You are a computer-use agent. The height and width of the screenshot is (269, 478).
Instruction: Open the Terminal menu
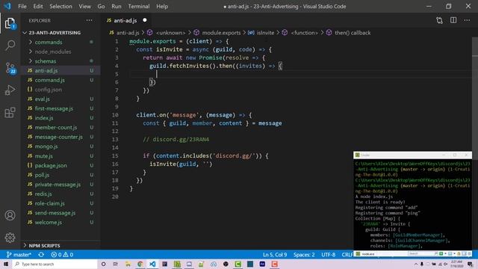point(139,7)
